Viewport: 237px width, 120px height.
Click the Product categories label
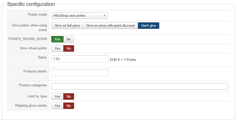coord(33,85)
